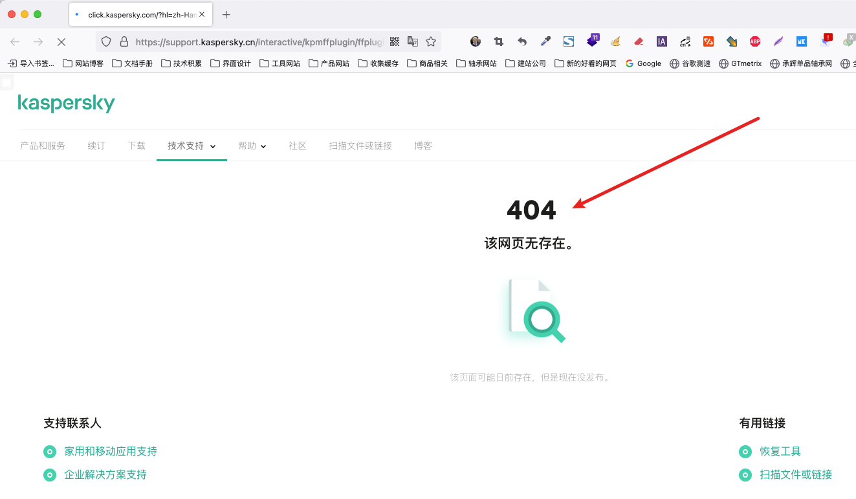Click the purple IA extension icon
Screen dimensions: 856x499
click(x=661, y=41)
